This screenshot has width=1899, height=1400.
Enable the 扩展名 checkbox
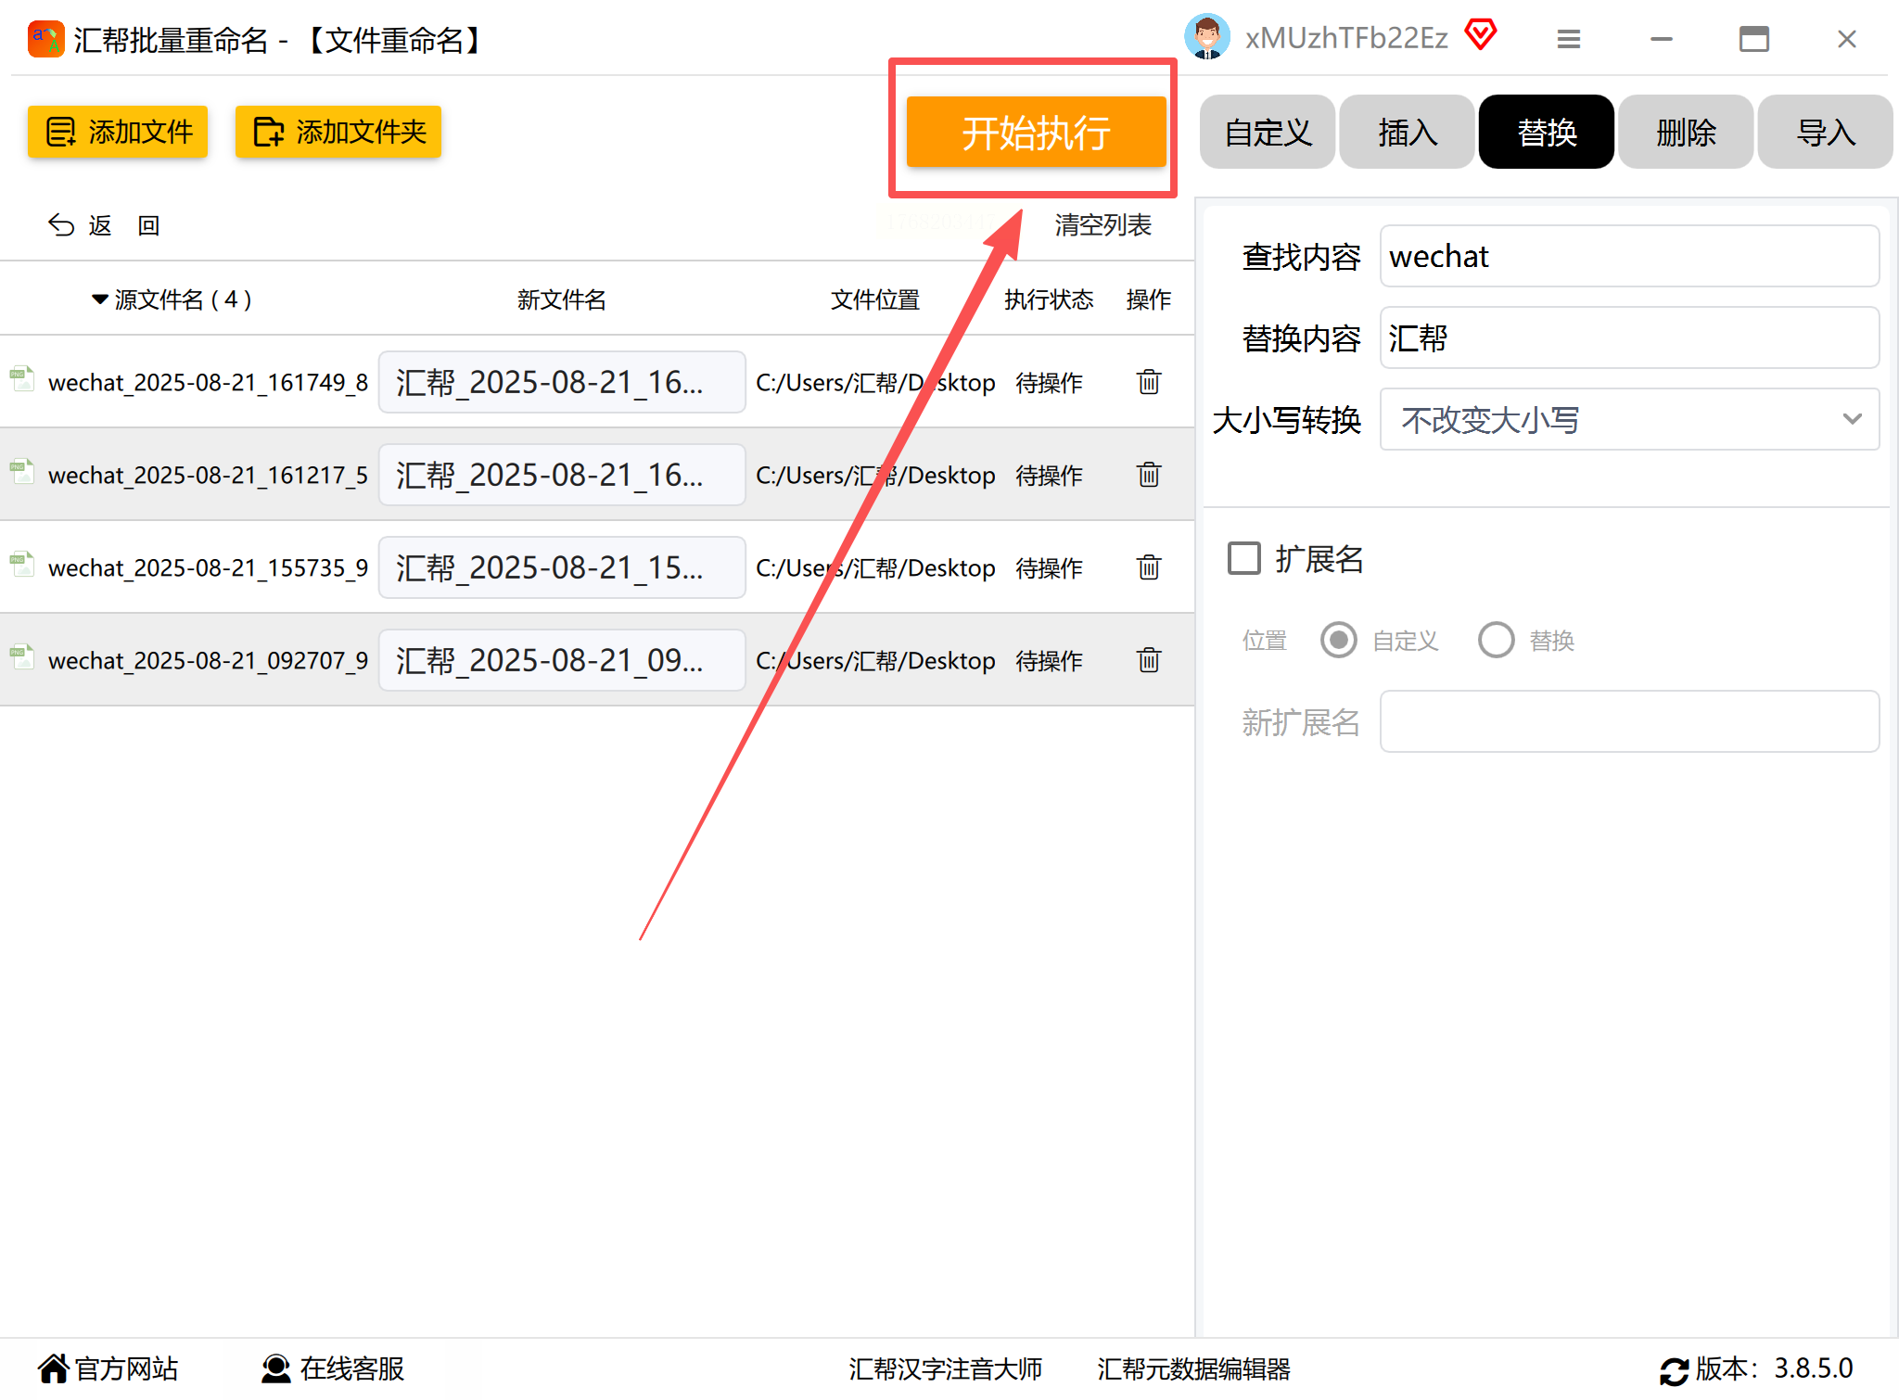[1244, 558]
